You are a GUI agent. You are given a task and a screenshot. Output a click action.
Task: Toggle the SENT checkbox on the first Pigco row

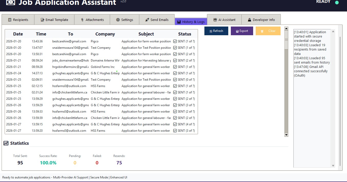pos(175,41)
